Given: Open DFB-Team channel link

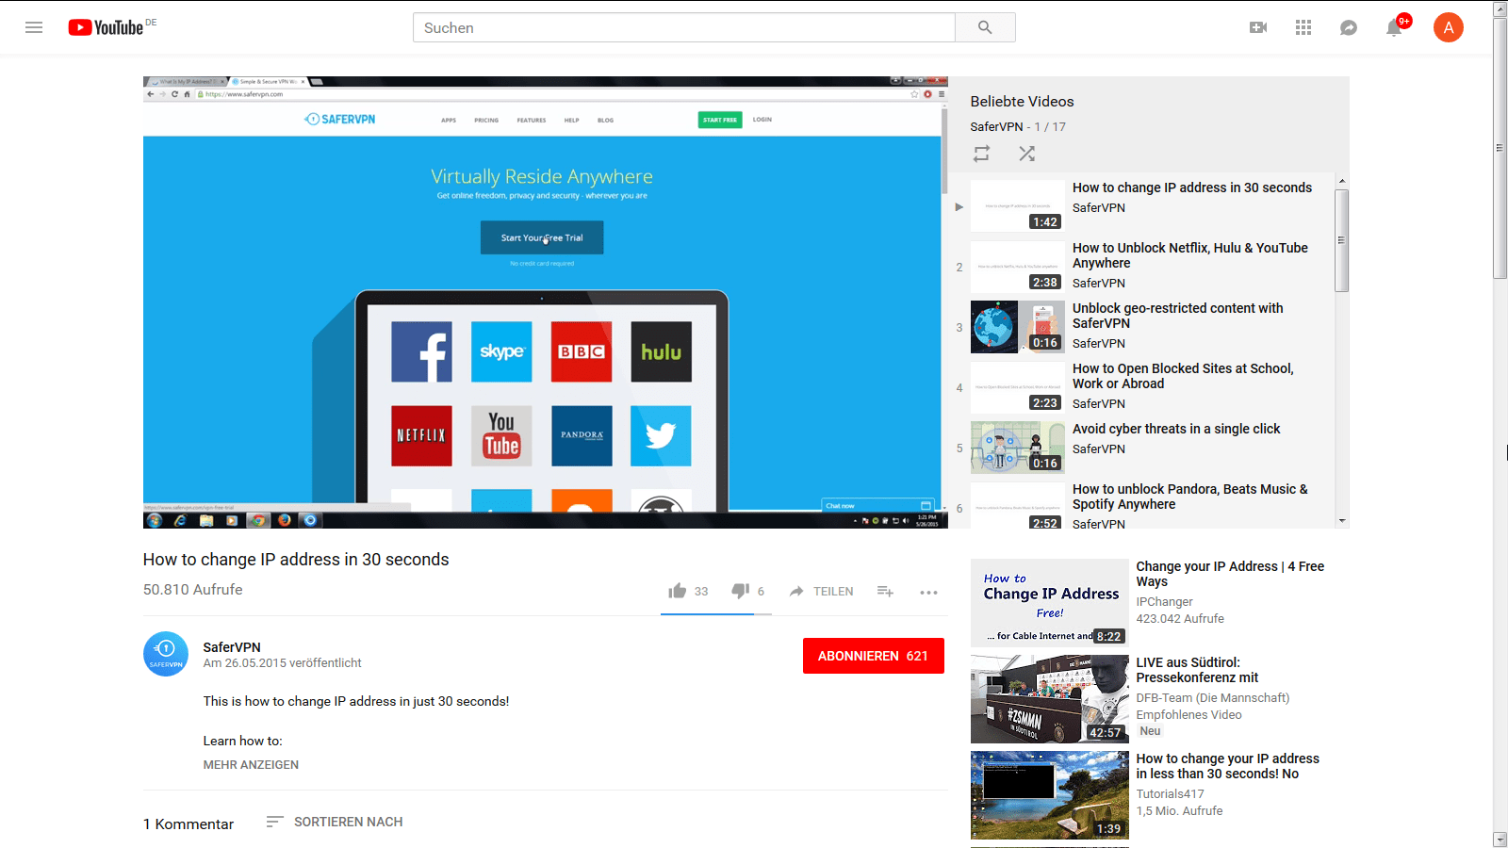Looking at the screenshot, I should point(1212,697).
